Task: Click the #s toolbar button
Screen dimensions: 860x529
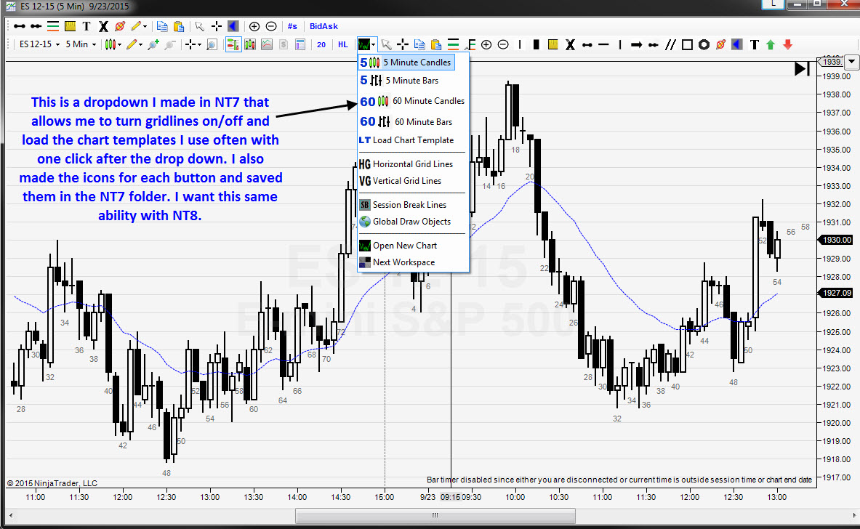Action: point(292,26)
